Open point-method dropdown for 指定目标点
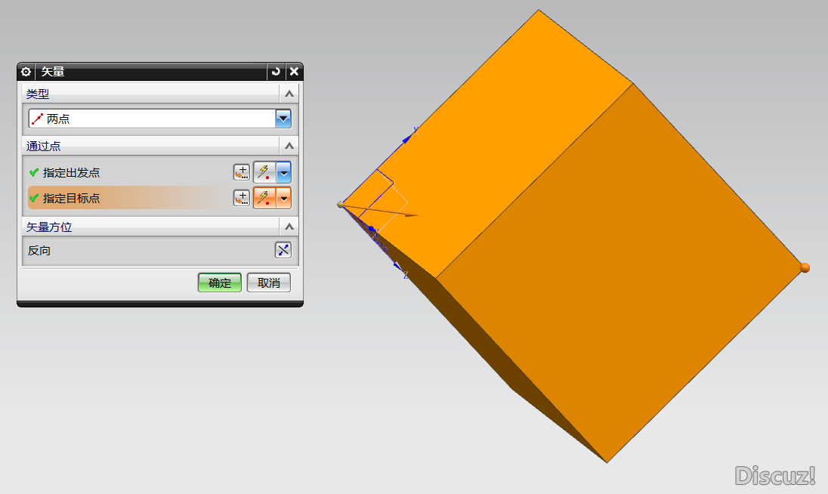The image size is (828, 494). pyautogui.click(x=283, y=198)
